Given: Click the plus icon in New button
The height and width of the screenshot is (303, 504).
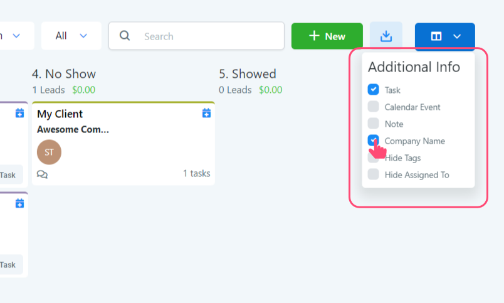Looking at the screenshot, I should 315,36.
